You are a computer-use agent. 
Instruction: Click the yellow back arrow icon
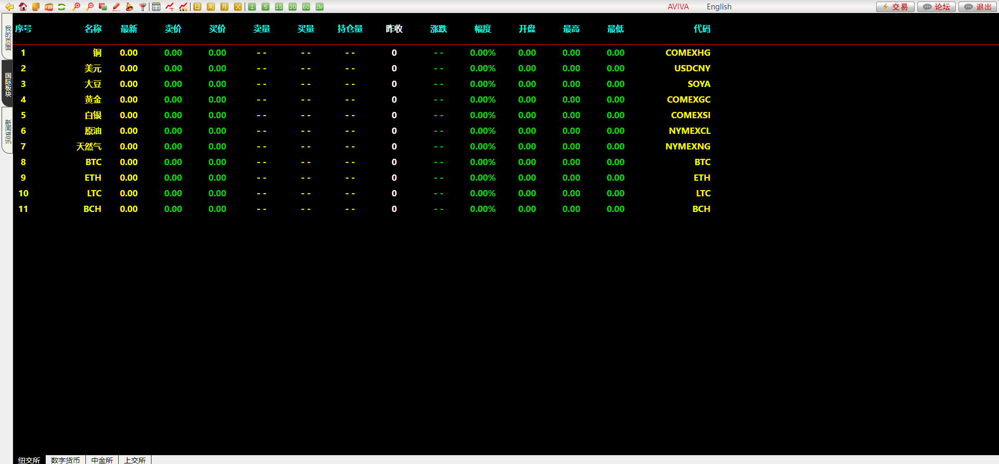tap(9, 7)
